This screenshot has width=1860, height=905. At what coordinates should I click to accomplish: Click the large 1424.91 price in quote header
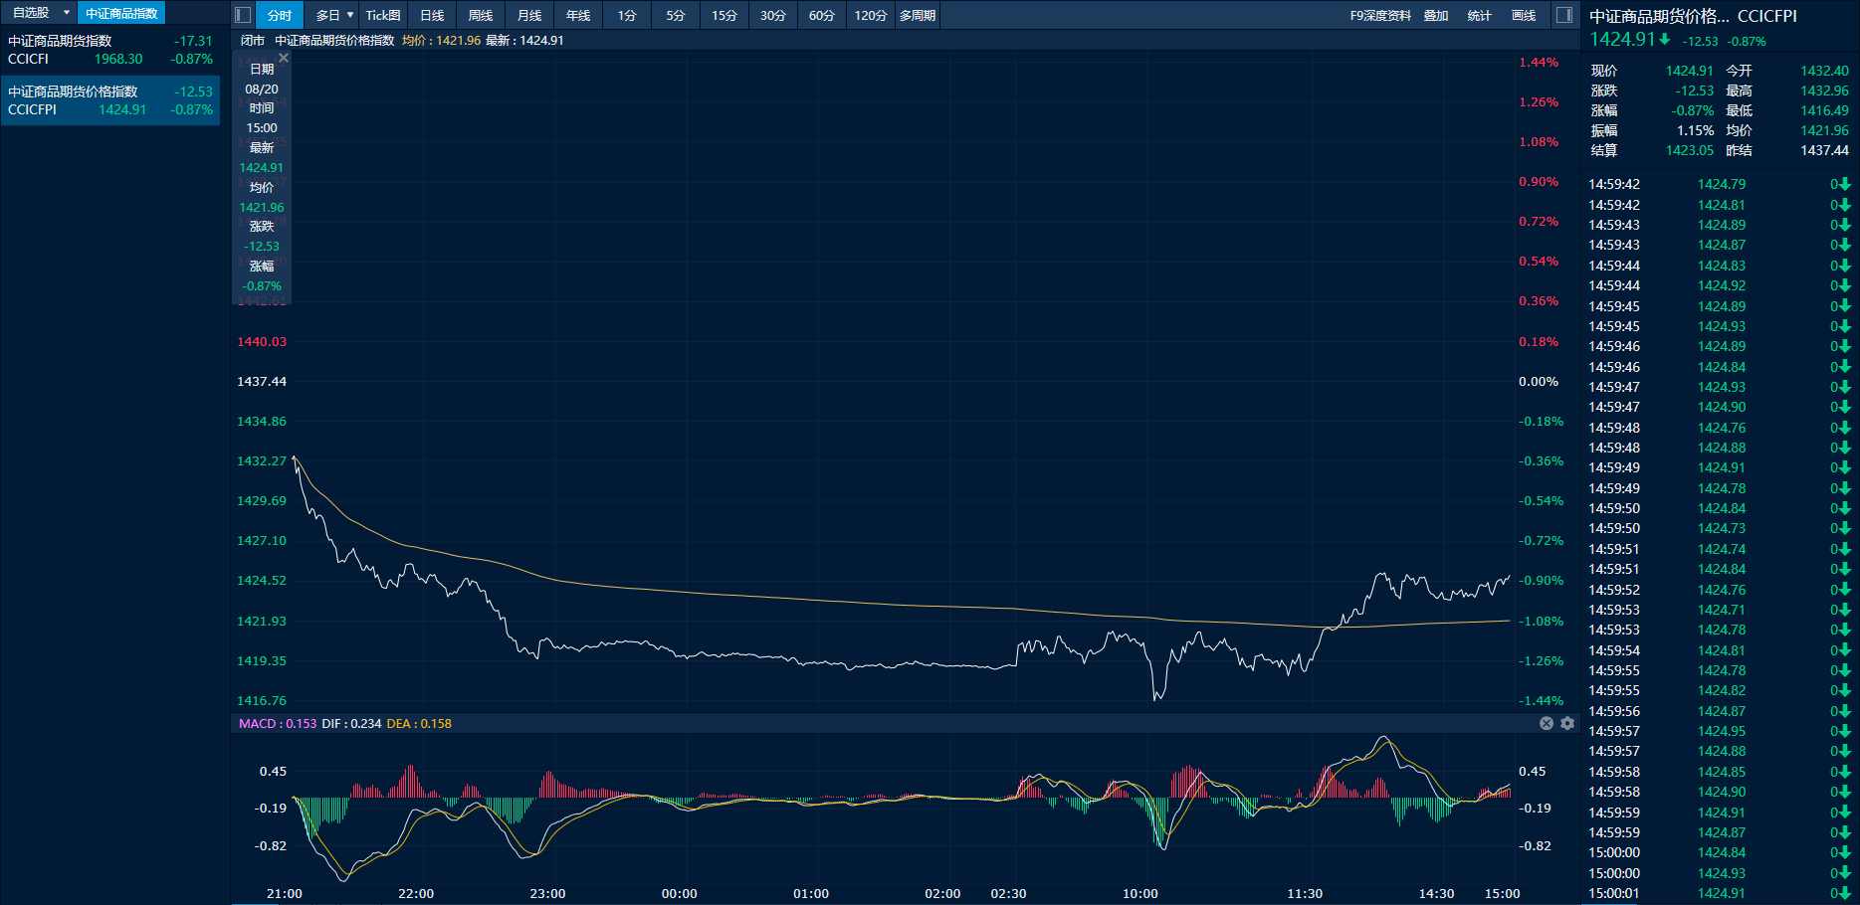(1621, 39)
